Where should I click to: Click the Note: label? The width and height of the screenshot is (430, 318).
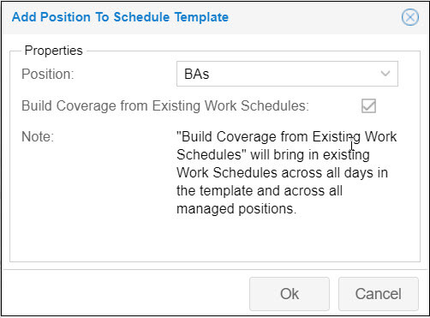pyautogui.click(x=38, y=136)
